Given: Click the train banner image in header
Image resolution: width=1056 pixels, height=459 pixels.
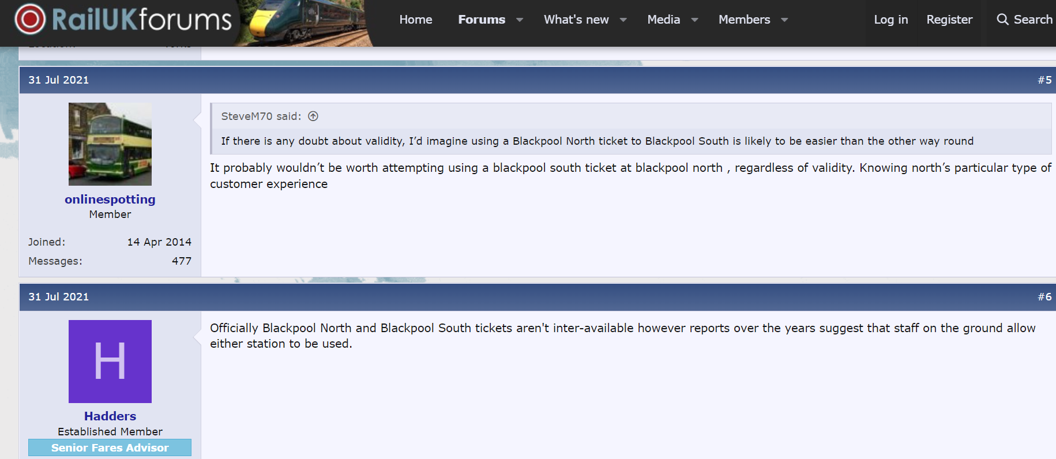Looking at the screenshot, I should pos(307,23).
